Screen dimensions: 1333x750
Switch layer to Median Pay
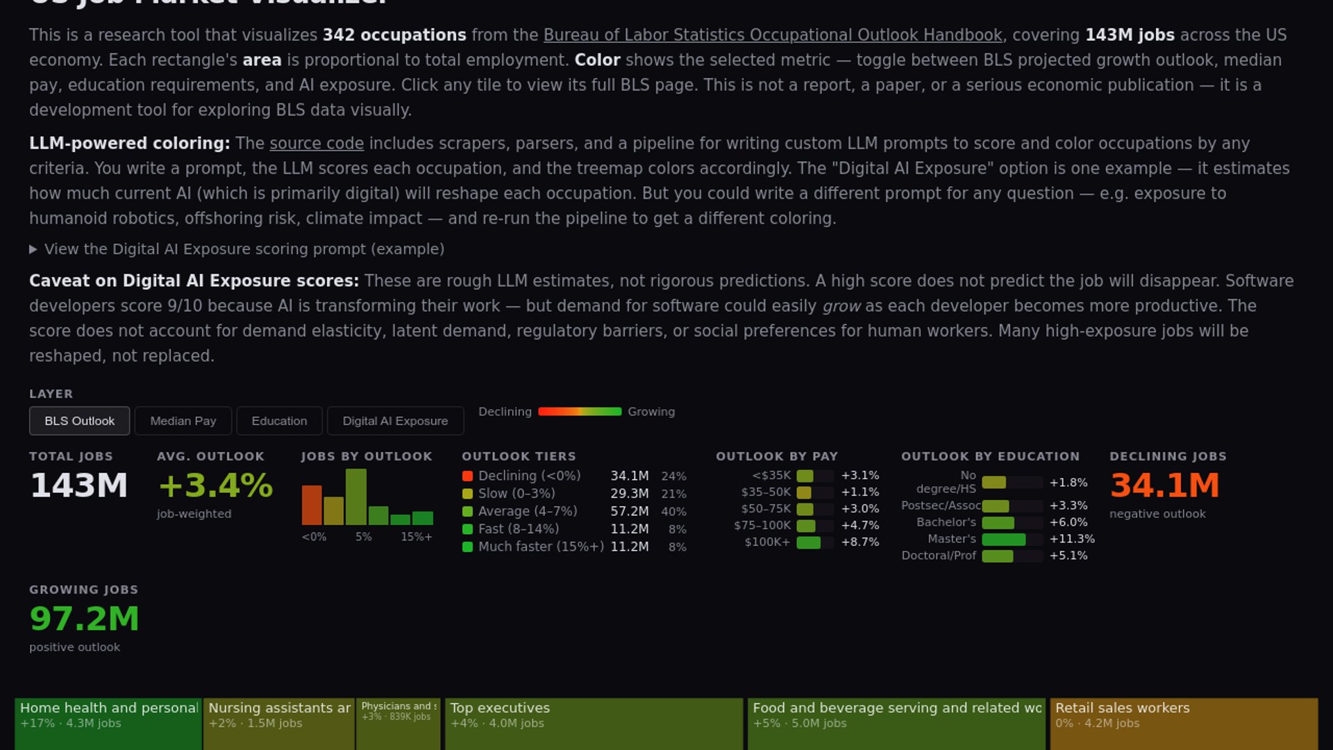tap(183, 421)
